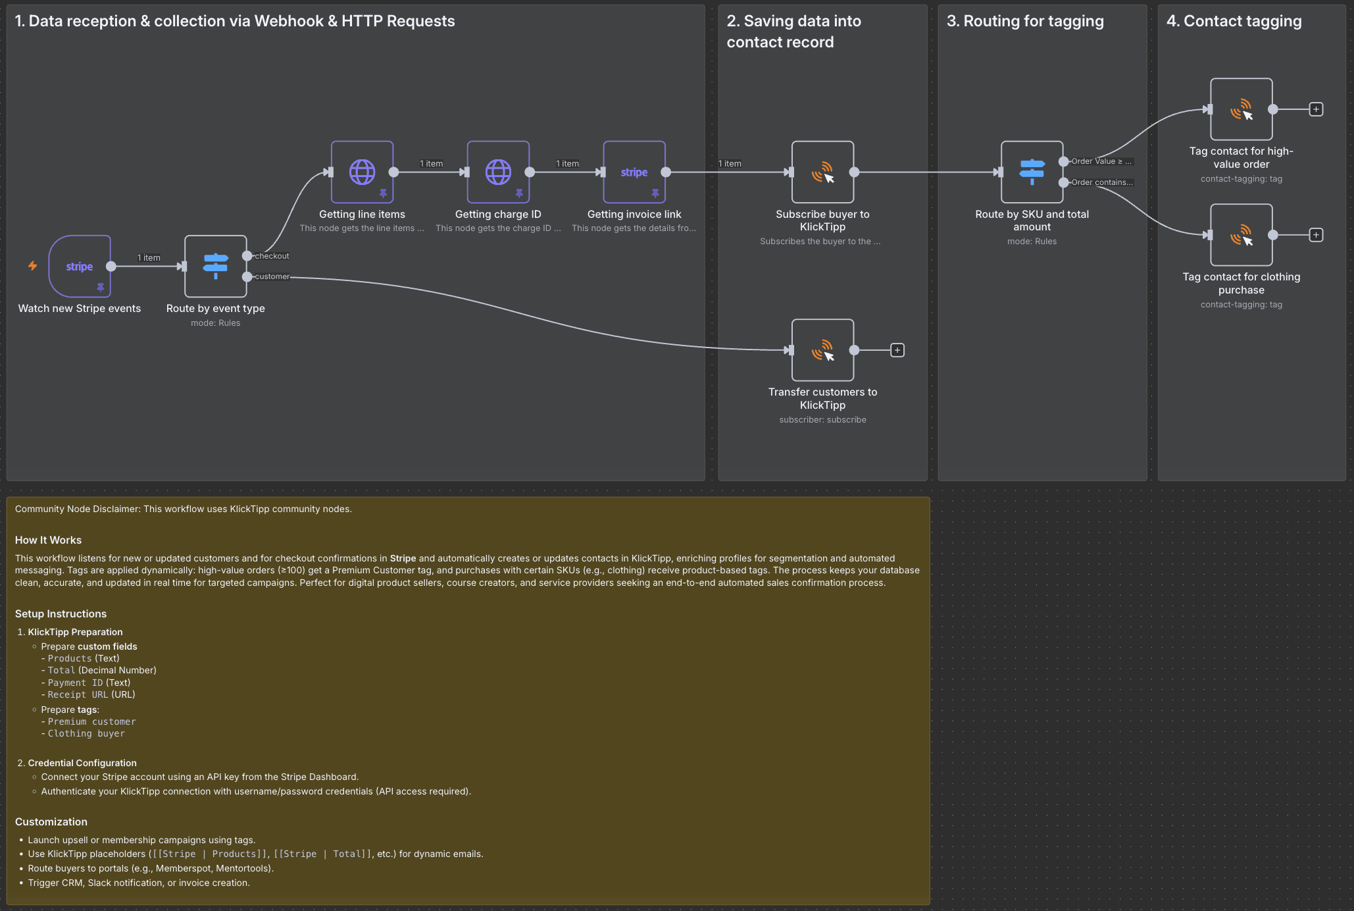Open the Route by event type switch node
The width and height of the screenshot is (1354, 911).
pos(215,266)
